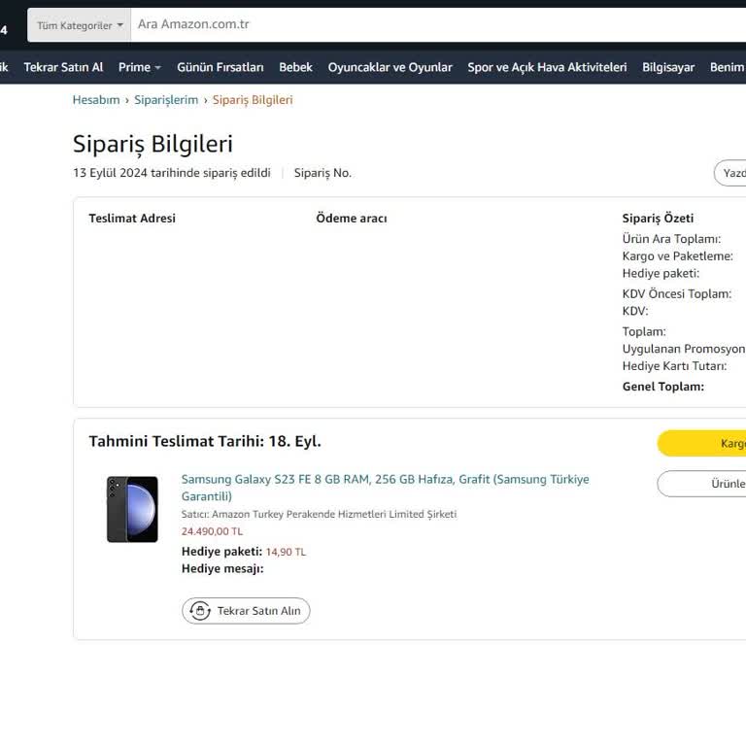Select the Ödeme aracı heading
This screenshot has height=746, width=746.
[352, 219]
